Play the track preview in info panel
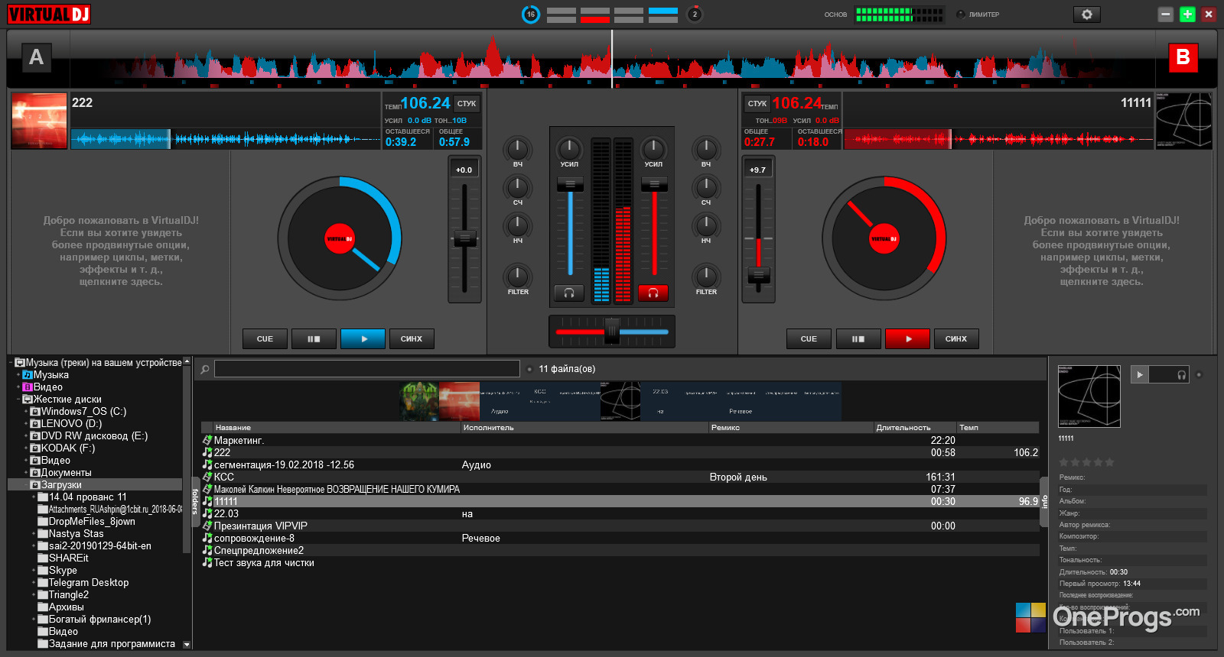The width and height of the screenshot is (1224, 657). (1140, 374)
